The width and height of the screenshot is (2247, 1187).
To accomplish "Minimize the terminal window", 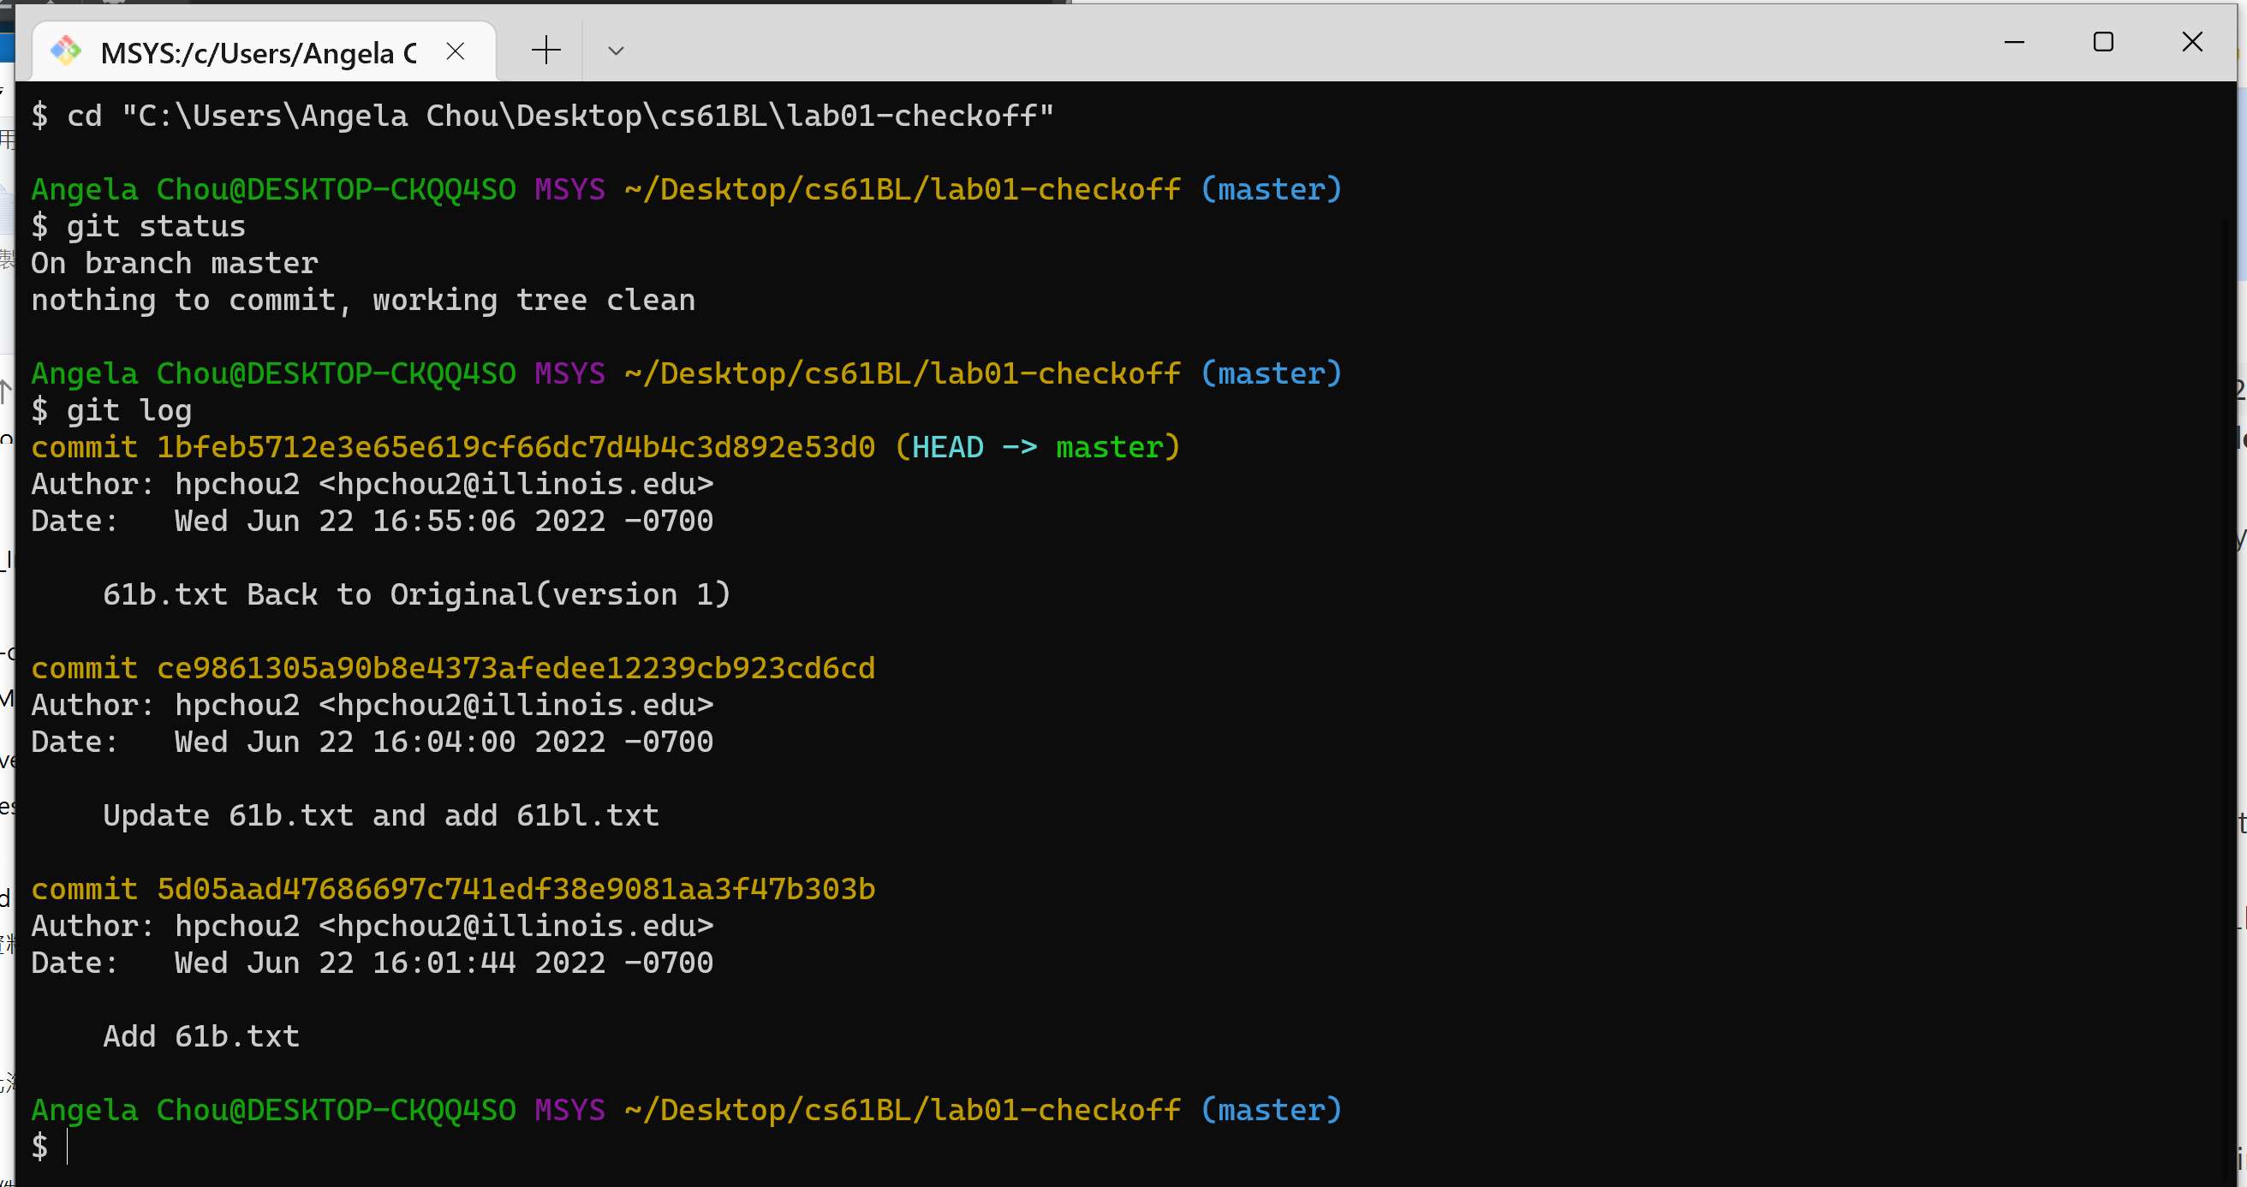I will click(2014, 42).
